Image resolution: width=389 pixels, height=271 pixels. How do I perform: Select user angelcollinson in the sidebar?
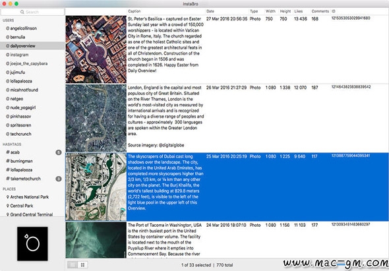click(x=23, y=28)
